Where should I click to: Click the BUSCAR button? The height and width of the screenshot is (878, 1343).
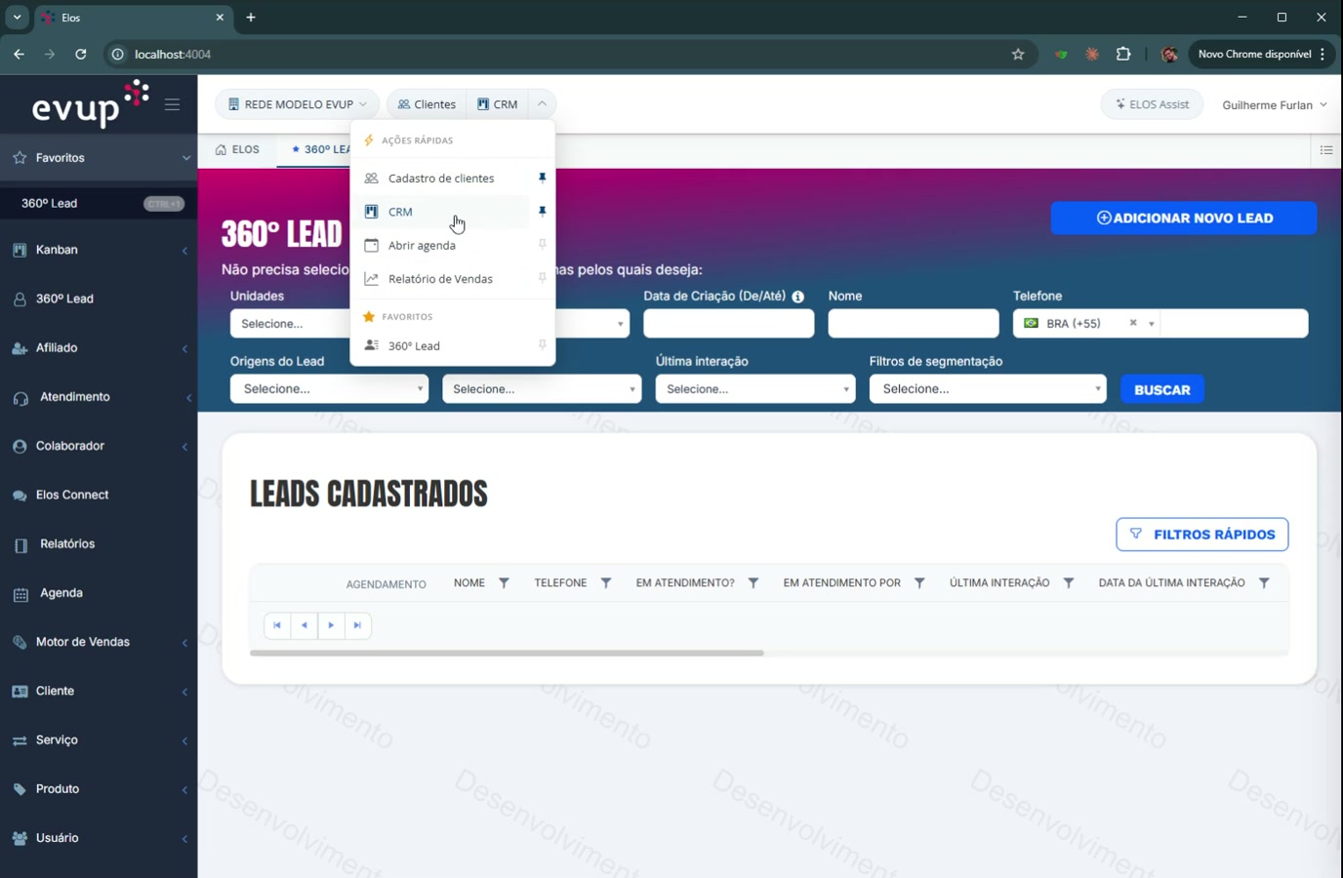(x=1162, y=389)
